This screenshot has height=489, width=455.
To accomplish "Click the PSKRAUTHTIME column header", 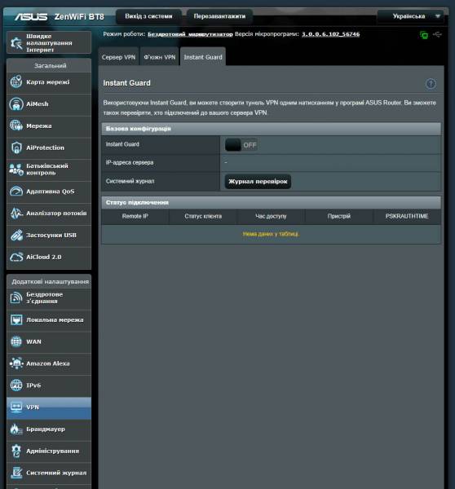I will pos(407,216).
